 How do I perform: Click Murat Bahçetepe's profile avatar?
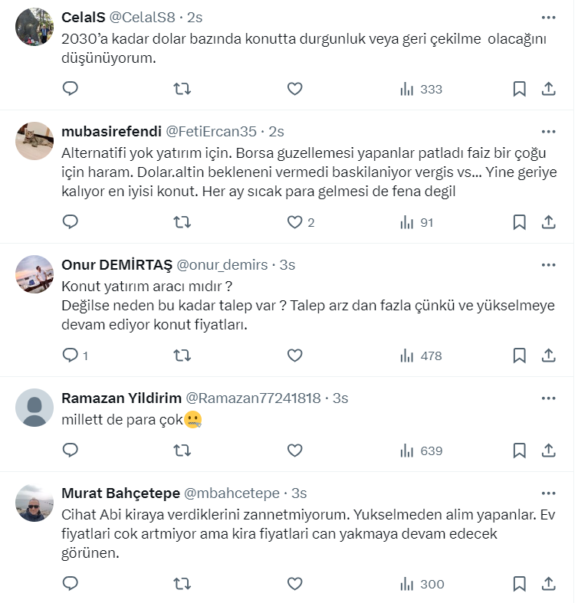click(34, 503)
